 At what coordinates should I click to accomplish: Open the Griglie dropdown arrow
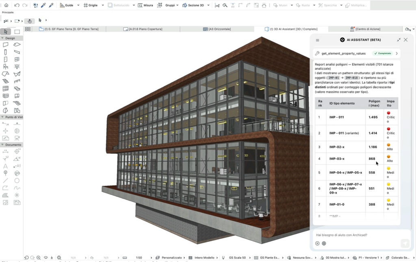click(x=103, y=5)
